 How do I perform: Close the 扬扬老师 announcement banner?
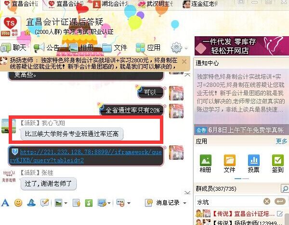(x=184, y=61)
